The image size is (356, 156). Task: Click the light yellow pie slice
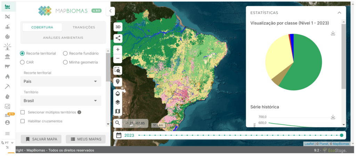click(278, 57)
